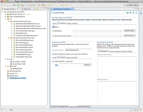Close the TaskOrganizer.product editor tab

(x=71, y=9)
